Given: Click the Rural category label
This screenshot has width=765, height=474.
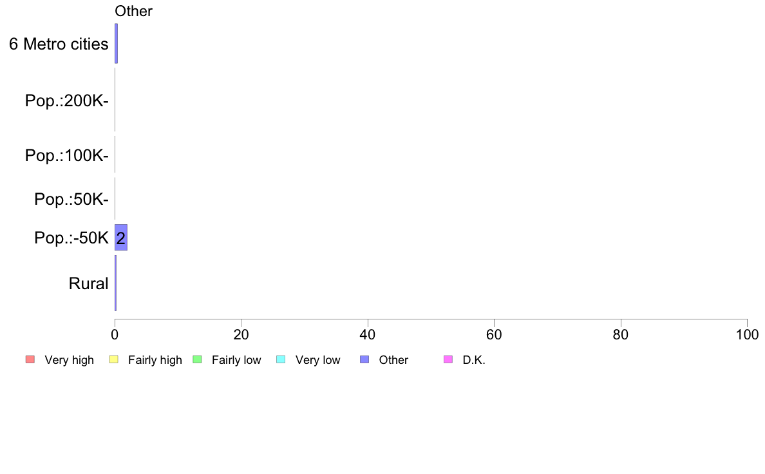Looking at the screenshot, I should coord(88,283).
